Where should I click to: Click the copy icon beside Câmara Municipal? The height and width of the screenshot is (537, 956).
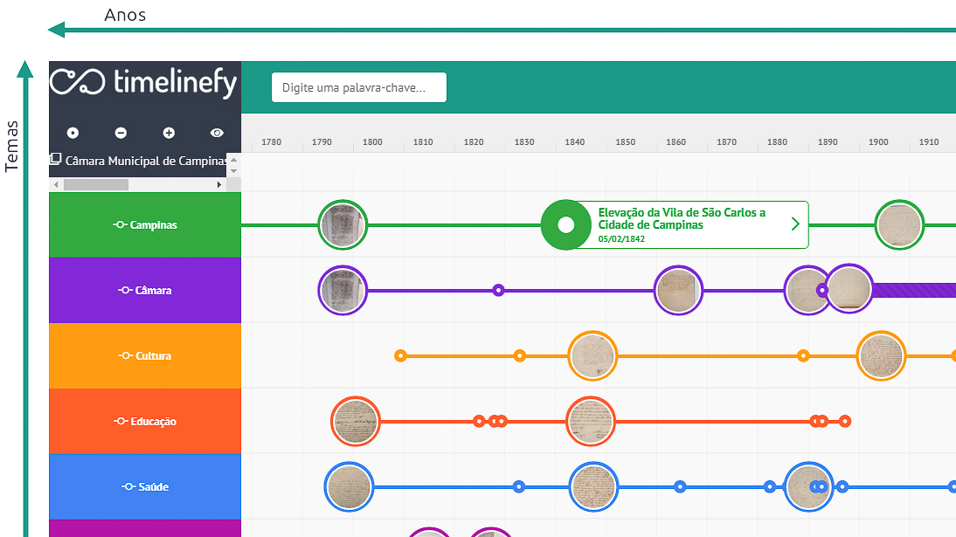(55, 159)
